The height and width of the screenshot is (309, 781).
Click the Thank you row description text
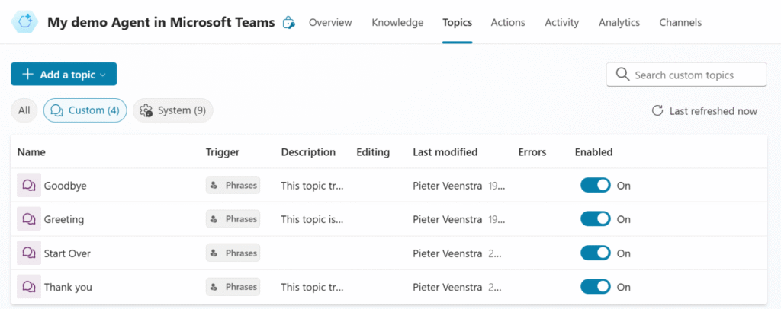coord(312,287)
